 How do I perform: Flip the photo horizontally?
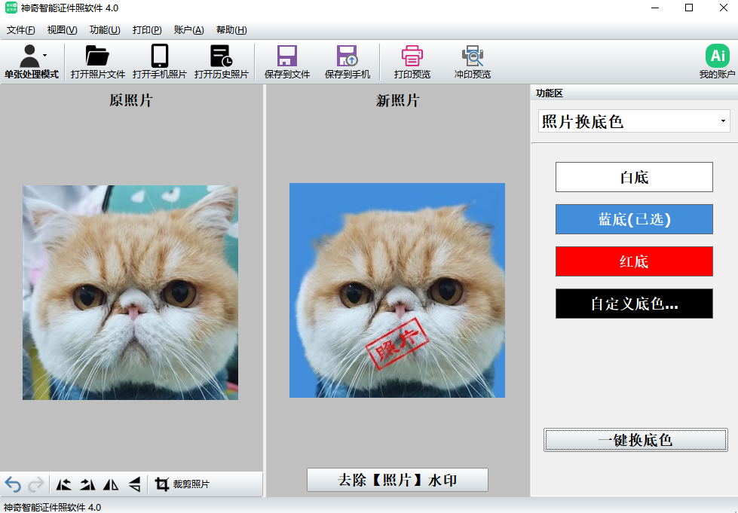(111, 484)
